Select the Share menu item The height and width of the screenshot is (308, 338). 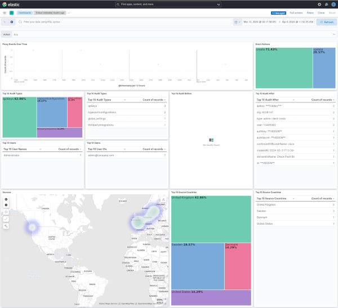click(x=310, y=12)
